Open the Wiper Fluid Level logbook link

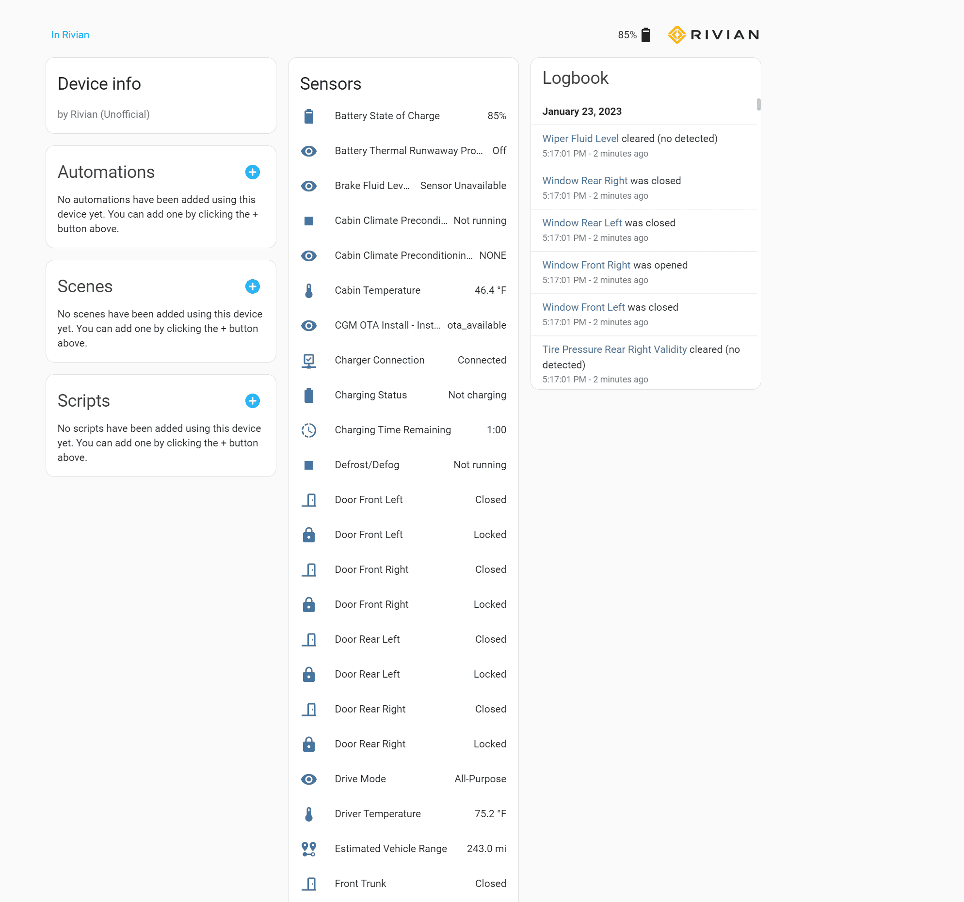tap(580, 139)
